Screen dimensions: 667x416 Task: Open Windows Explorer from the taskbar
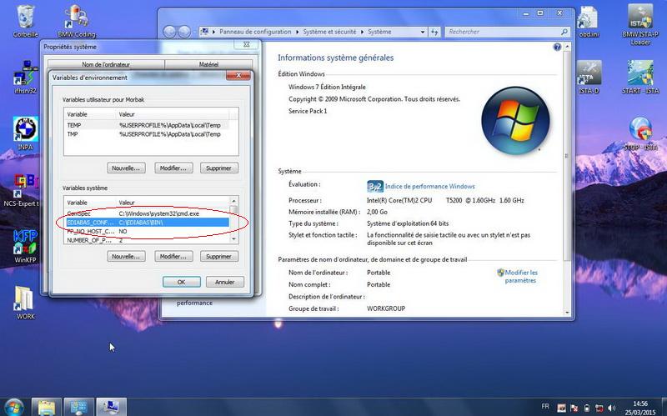tap(46, 407)
